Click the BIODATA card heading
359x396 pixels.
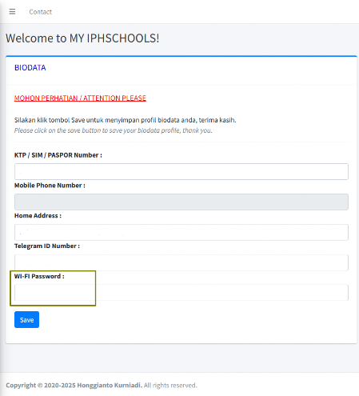click(30, 68)
